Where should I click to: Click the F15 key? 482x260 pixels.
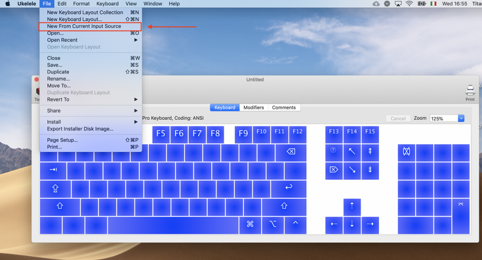click(x=370, y=134)
